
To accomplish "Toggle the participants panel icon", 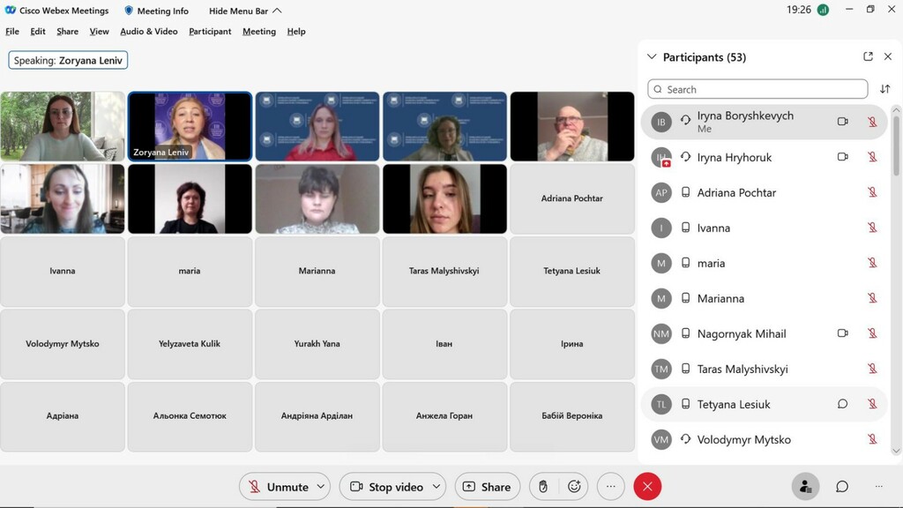I will pos(805,487).
